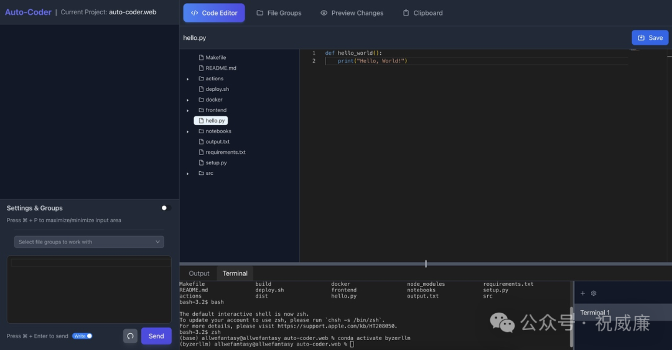Viewport: 672px width, 350px height.
Task: Open the Preview Changes tab
Action: click(x=352, y=13)
